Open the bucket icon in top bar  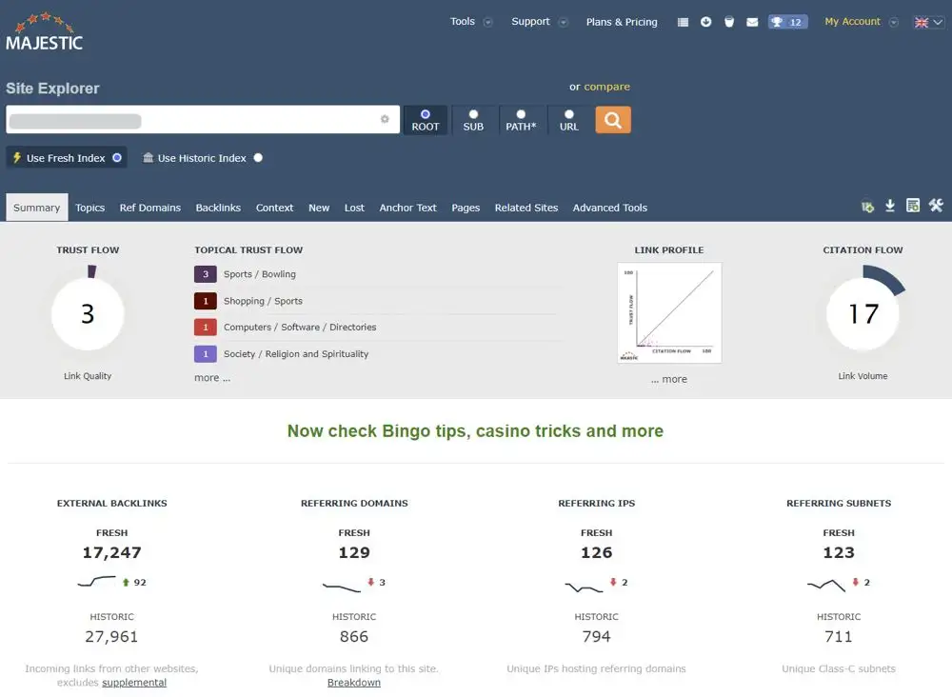click(729, 22)
